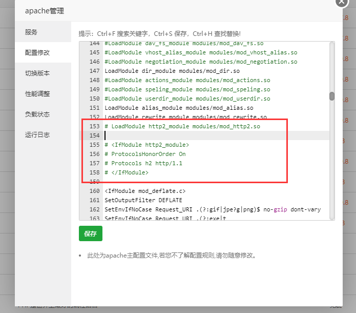Click the green 保存 button
Screen dimensions: 356x313
tap(91, 233)
